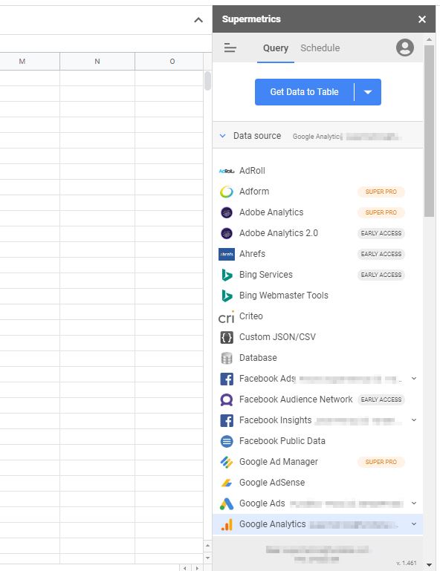This screenshot has width=440, height=571.
Task: Click the EARLY ACCESS badge beside Bing Services
Action: (381, 275)
